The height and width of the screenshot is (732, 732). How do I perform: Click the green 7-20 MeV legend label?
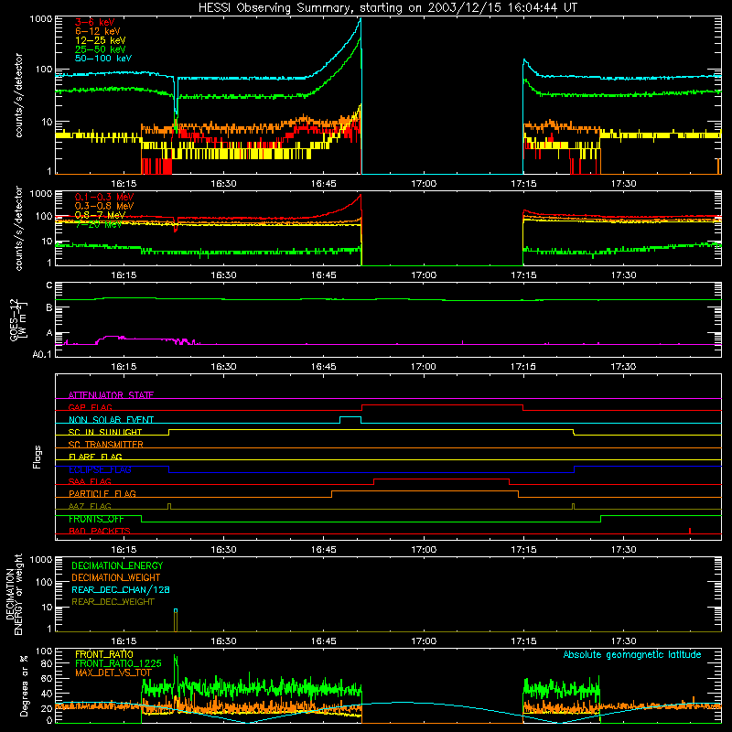click(x=98, y=224)
